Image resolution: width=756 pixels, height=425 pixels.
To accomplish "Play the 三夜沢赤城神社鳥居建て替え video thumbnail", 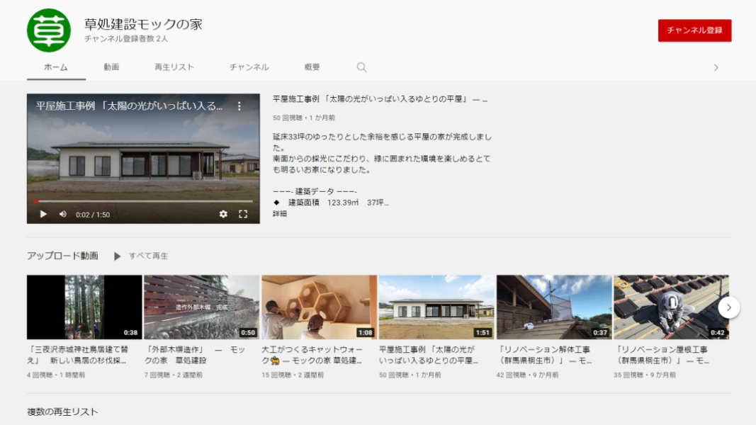I will point(84,306).
